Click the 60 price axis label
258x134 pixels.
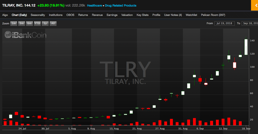(251, 93)
